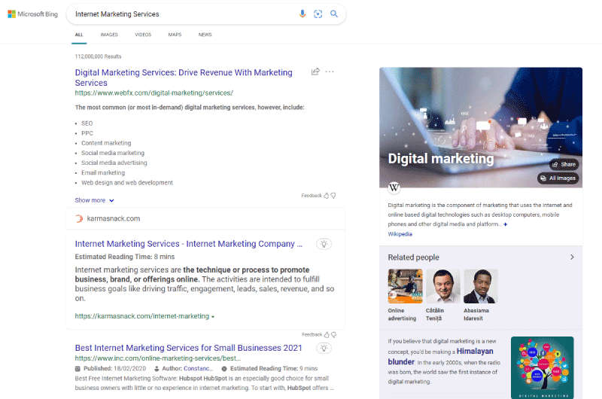
Task: Open the three-dot menu on the WebFX result
Action: pyautogui.click(x=330, y=72)
